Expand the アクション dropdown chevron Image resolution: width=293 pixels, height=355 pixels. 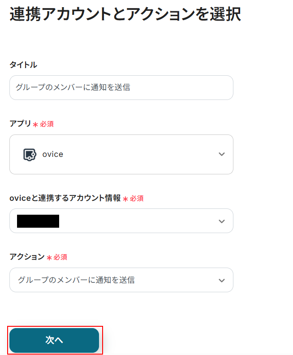click(x=221, y=280)
